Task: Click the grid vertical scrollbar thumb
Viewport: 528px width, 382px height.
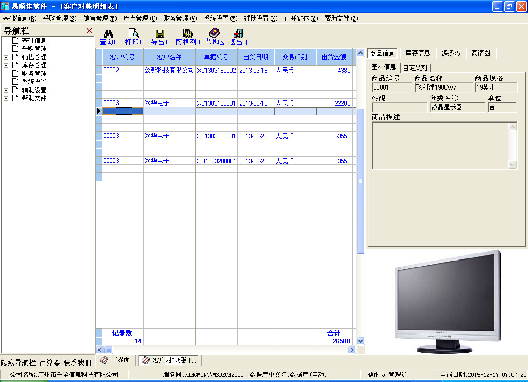Action: (360, 181)
